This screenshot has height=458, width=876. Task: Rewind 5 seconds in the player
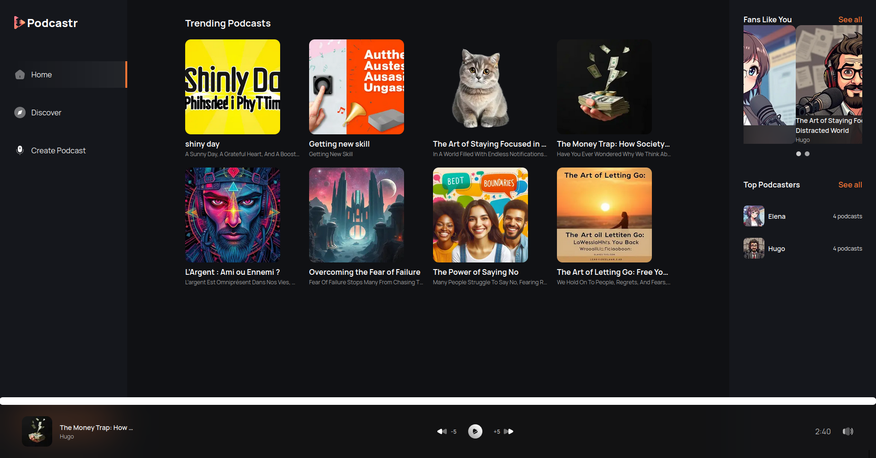(x=442, y=431)
